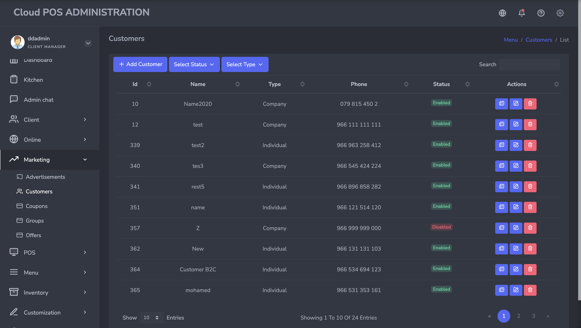Click the Add Customer button

140,64
